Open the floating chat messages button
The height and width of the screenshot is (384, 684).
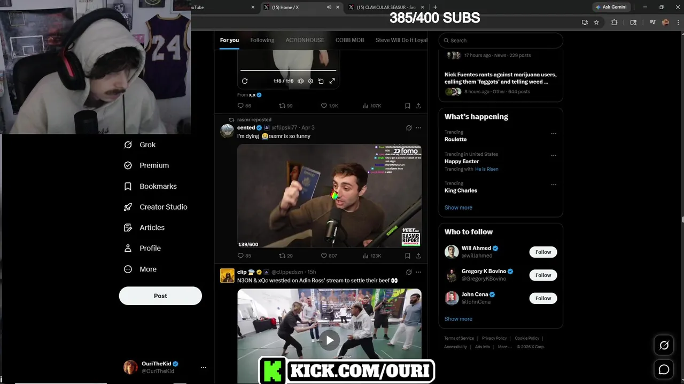pos(664,370)
